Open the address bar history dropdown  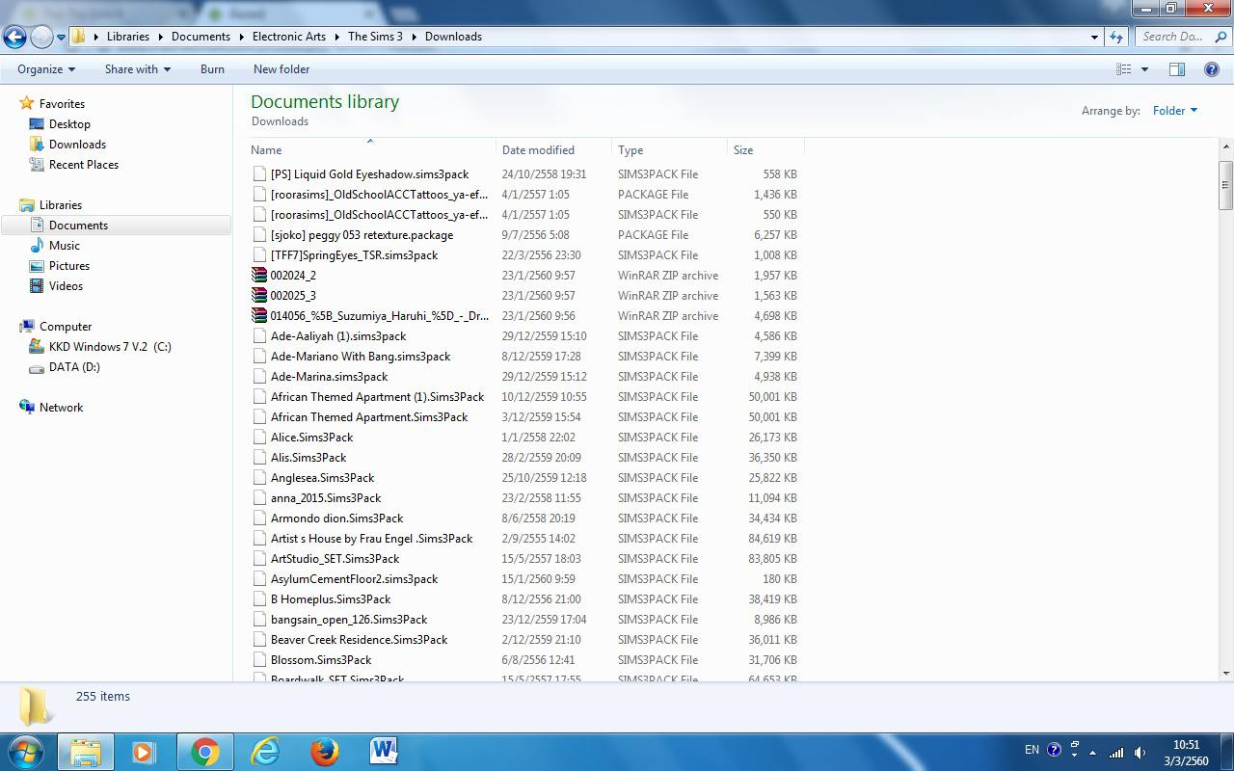pyautogui.click(x=1094, y=37)
